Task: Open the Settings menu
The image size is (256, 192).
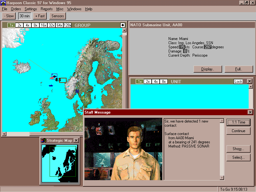Action: [31, 9]
